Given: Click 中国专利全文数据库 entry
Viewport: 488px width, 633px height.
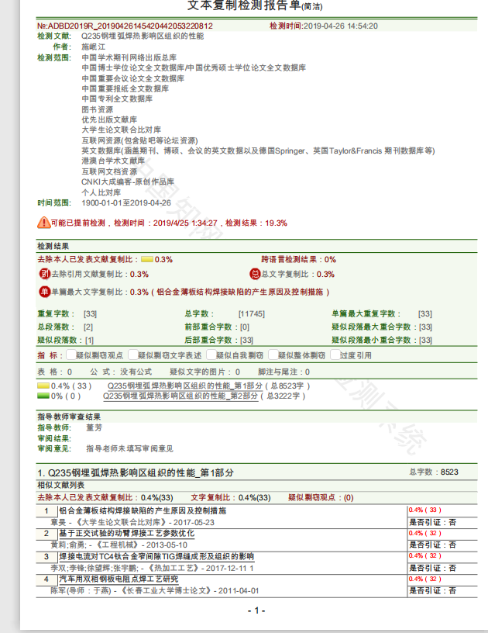Looking at the screenshot, I should click(x=117, y=99).
